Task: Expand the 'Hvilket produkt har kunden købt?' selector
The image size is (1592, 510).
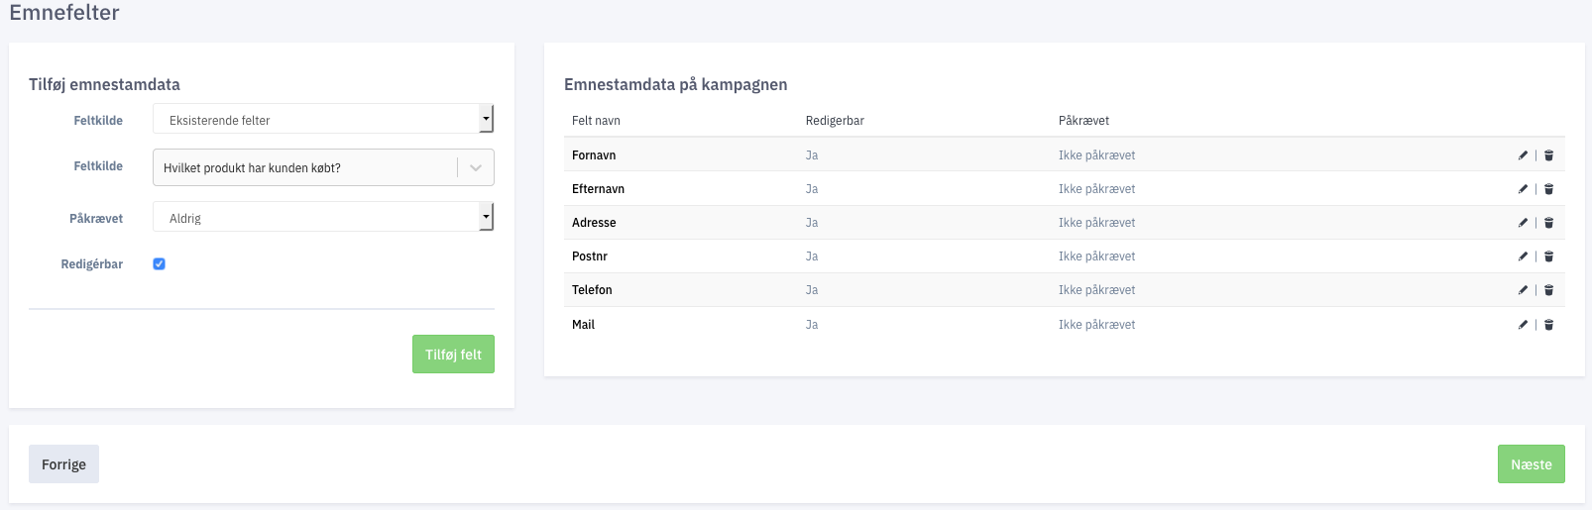Action: click(323, 167)
